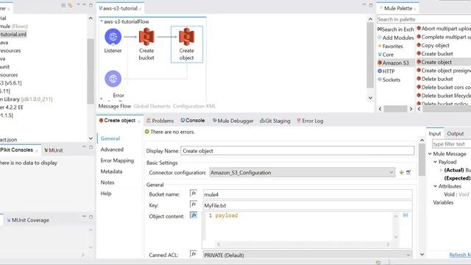Open the Connector configuration dropdown
Viewport: 471px width, 265px height.
302,172
